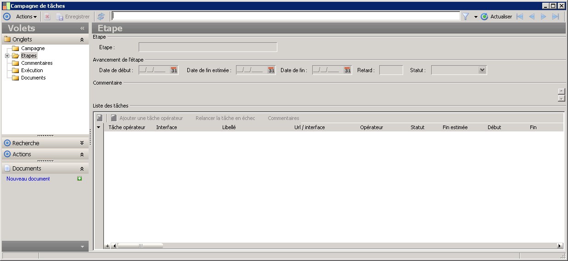Viewport: 568px width, 261px height.
Task: Sort by Tâche opérateur column
Action: point(127,127)
